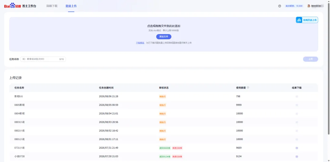Click the 成功9134条 status tag
This screenshot has height=162, width=330.
point(165,157)
